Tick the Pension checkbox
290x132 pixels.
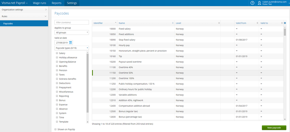click(57, 70)
